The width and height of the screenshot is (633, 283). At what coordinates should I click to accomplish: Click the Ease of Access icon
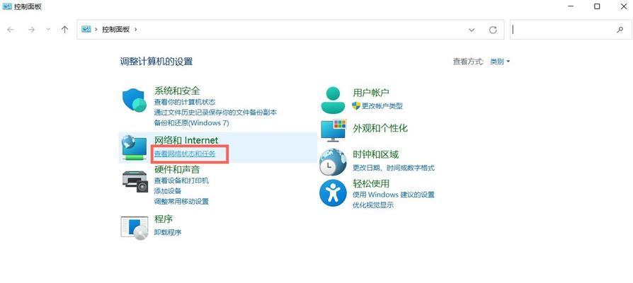coord(333,193)
